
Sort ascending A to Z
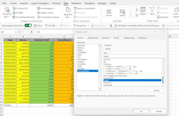137,10
